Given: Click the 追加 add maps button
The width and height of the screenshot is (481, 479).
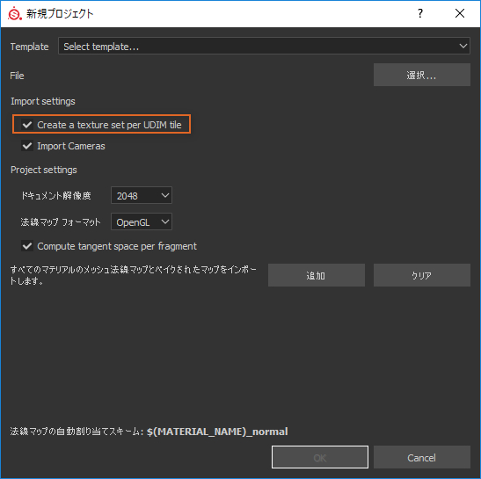Looking at the screenshot, I should [317, 275].
